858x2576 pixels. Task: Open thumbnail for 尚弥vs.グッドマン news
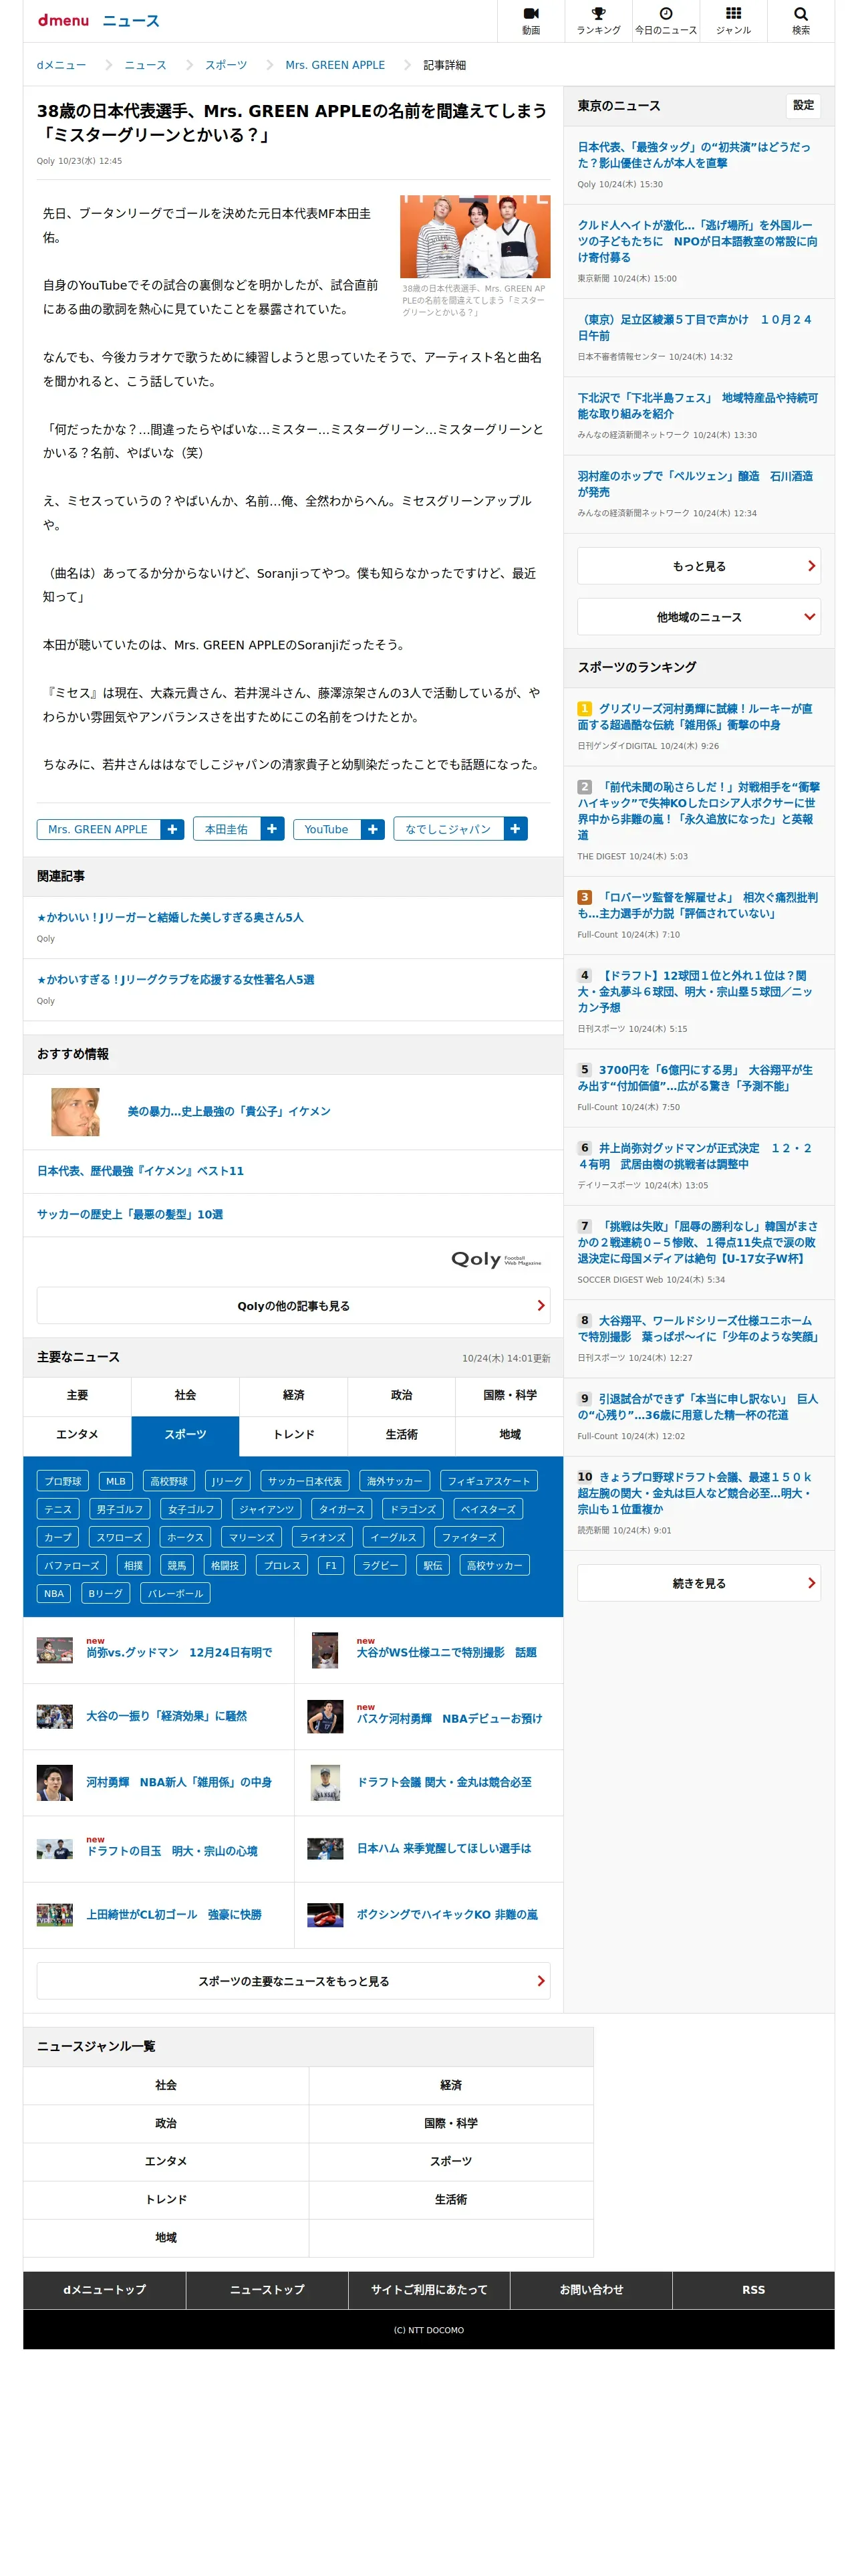(x=55, y=1650)
